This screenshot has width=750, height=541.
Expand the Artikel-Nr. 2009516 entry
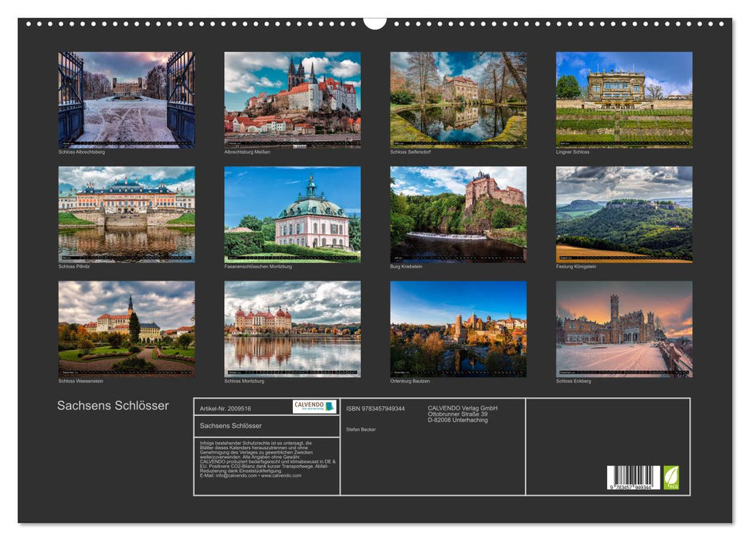click(x=226, y=409)
